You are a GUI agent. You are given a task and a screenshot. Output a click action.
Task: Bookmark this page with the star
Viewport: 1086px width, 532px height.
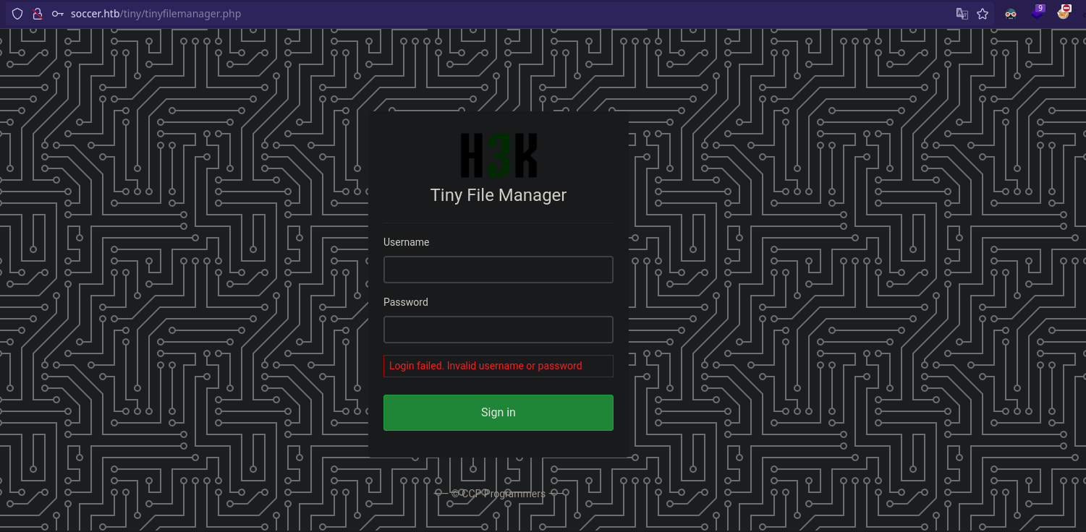click(x=983, y=14)
